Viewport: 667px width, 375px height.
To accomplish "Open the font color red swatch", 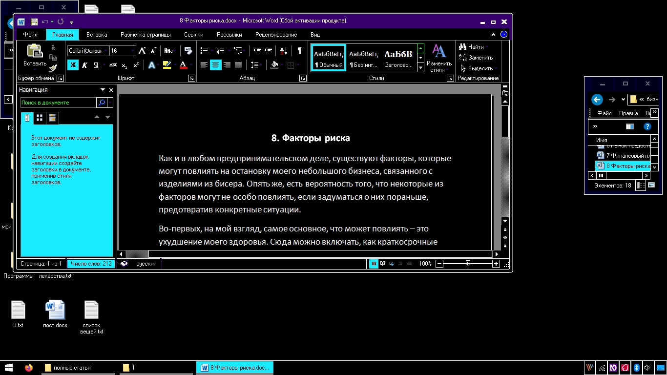I will [183, 65].
